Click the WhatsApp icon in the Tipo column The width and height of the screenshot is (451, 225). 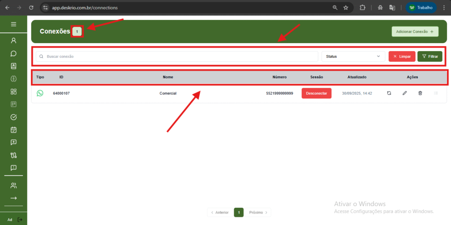pyautogui.click(x=40, y=93)
